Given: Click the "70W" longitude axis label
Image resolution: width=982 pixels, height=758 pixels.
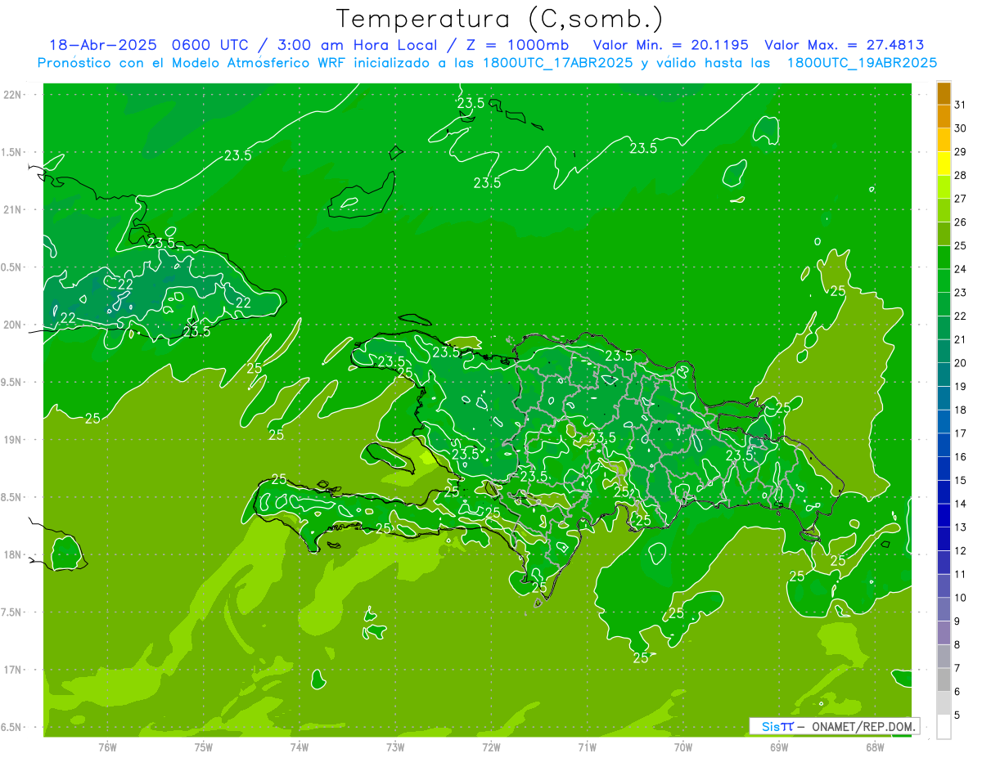Looking at the screenshot, I should point(683,747).
